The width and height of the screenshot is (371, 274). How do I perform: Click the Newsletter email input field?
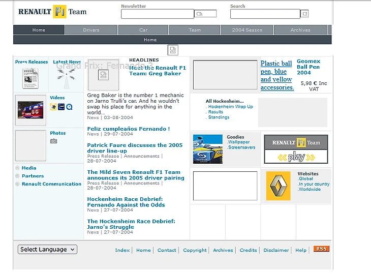click(157, 14)
